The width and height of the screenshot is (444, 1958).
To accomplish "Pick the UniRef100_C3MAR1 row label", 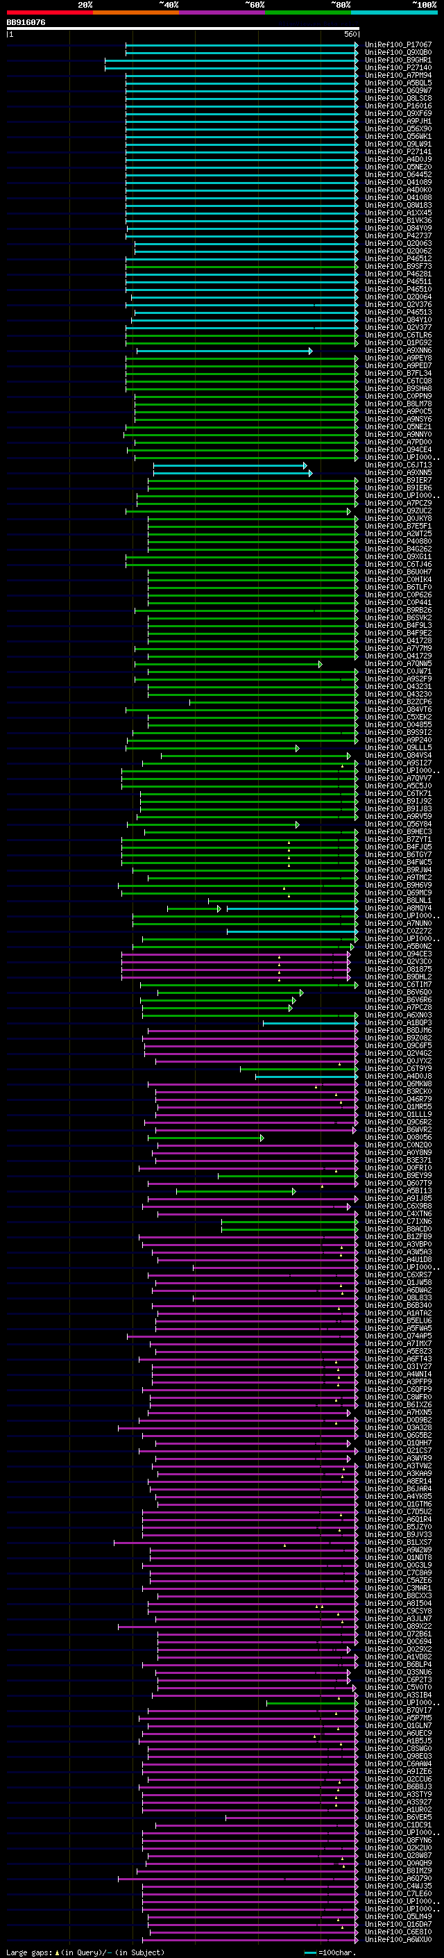I will click(398, 1588).
